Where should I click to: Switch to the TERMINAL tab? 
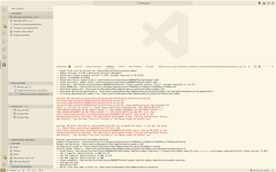[x=110, y=67]
